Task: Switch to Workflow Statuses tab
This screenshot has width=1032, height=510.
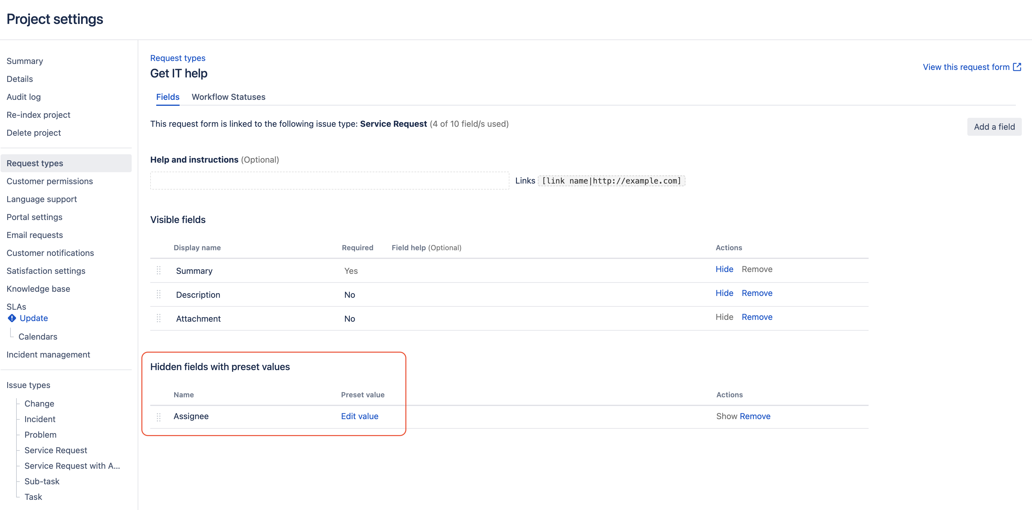Action: click(x=228, y=97)
